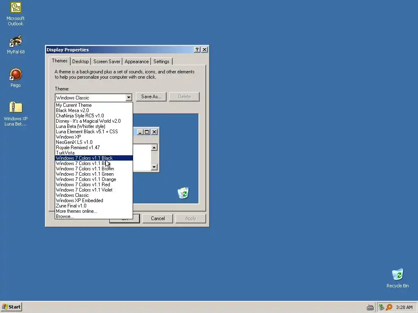Open the Screen Saver tab
Screen dimensions: 418x313
coord(107,62)
